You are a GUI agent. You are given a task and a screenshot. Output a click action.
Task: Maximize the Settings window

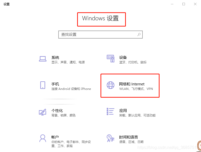click(x=184, y=4)
